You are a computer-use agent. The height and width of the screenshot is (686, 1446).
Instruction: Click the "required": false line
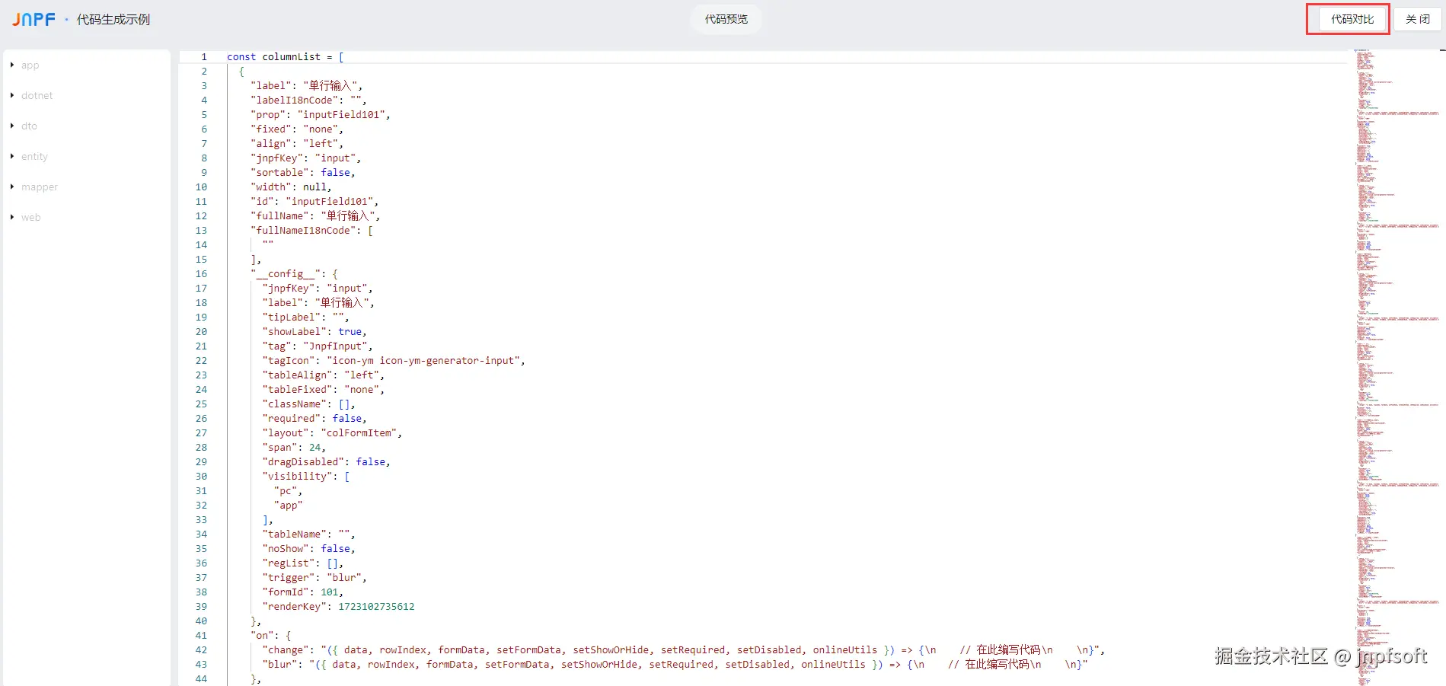314,419
